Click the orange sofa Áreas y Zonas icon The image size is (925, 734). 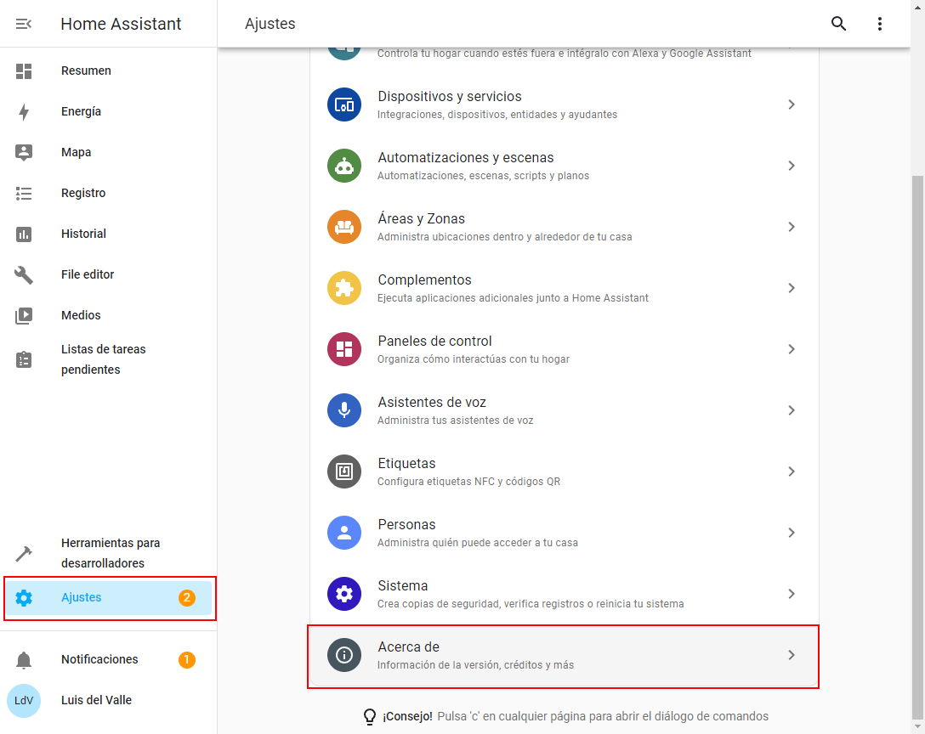tap(344, 227)
